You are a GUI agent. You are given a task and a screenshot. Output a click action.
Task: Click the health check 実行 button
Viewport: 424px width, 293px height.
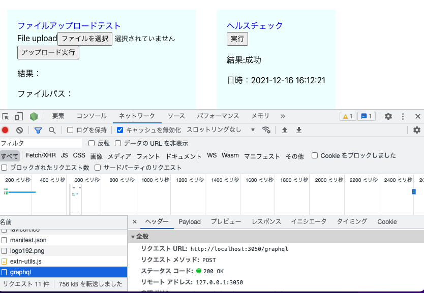tap(237, 39)
